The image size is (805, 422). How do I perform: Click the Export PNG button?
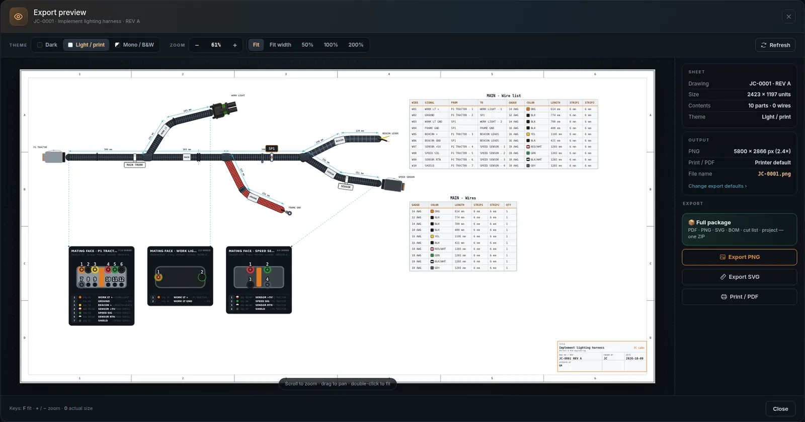(x=739, y=257)
